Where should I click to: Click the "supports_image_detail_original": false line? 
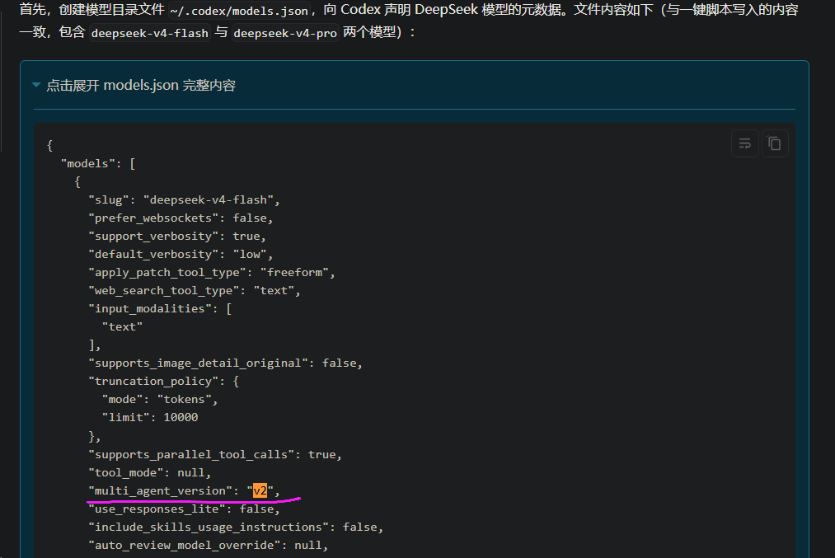(x=225, y=363)
